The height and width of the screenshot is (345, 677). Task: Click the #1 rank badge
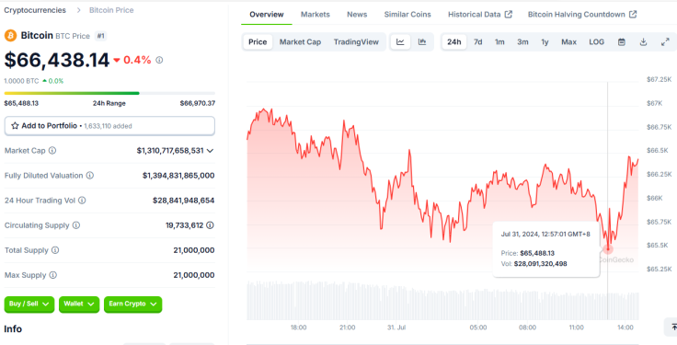tap(100, 36)
